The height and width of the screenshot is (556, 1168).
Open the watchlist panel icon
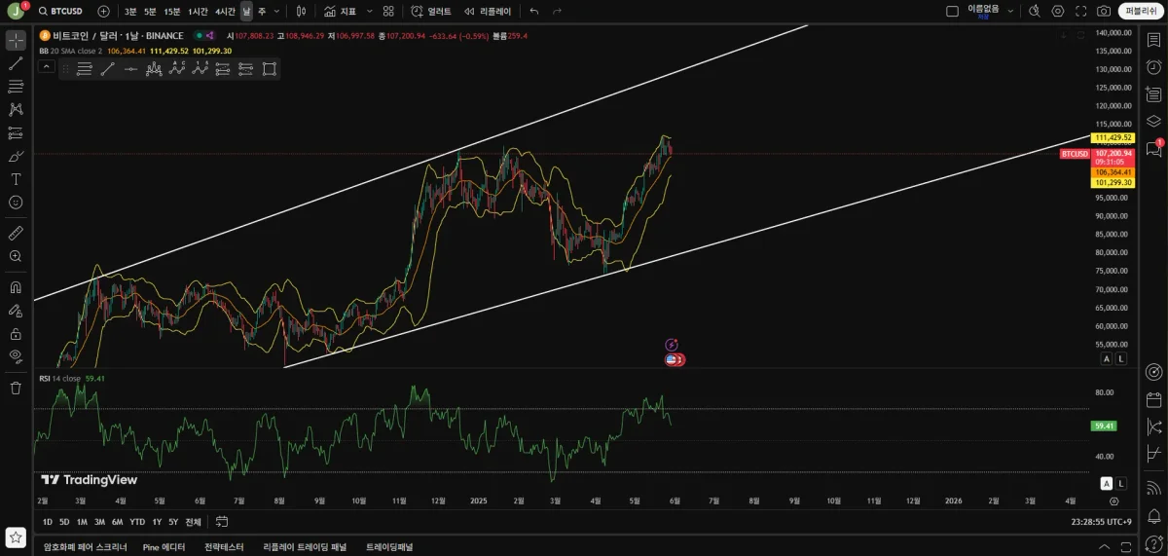pos(1153,40)
